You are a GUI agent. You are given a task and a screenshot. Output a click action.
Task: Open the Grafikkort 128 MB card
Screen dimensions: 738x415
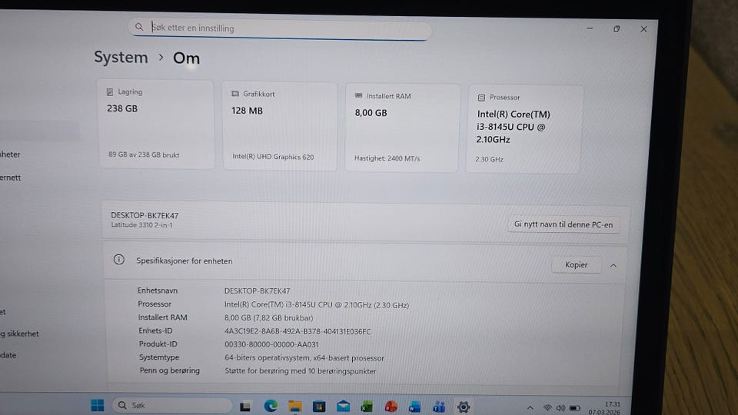coord(280,127)
